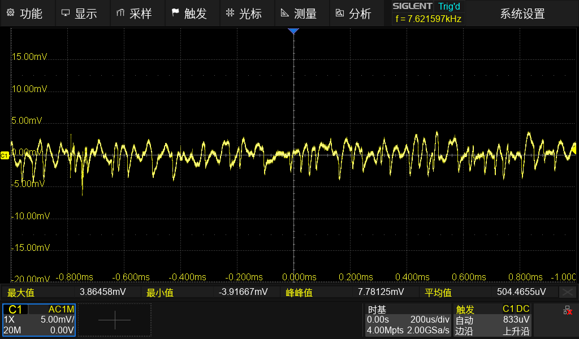Screen dimensions: 579x339
Task: Open the 功能 (Utility) menu
Action: point(28,14)
